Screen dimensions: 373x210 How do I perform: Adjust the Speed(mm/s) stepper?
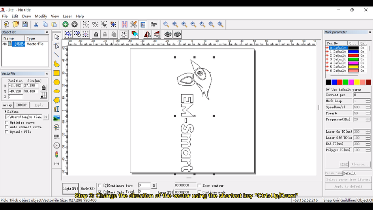coord(368,107)
